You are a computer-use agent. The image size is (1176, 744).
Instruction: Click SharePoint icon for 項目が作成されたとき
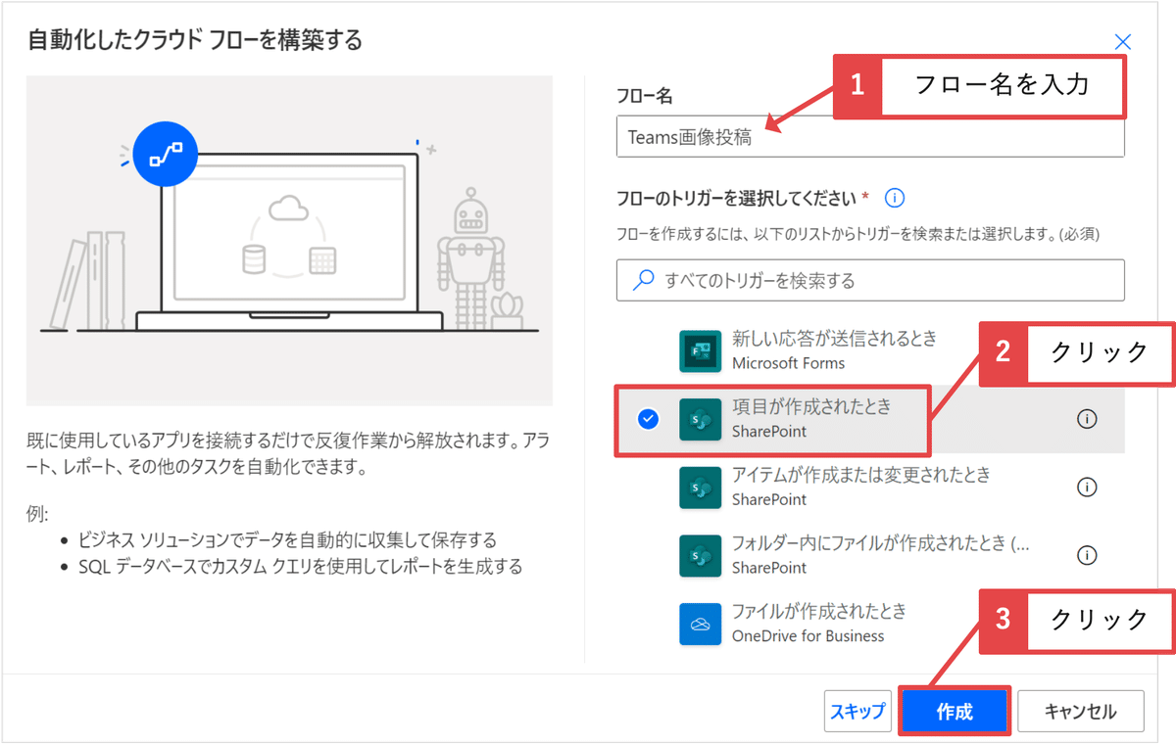click(x=700, y=419)
